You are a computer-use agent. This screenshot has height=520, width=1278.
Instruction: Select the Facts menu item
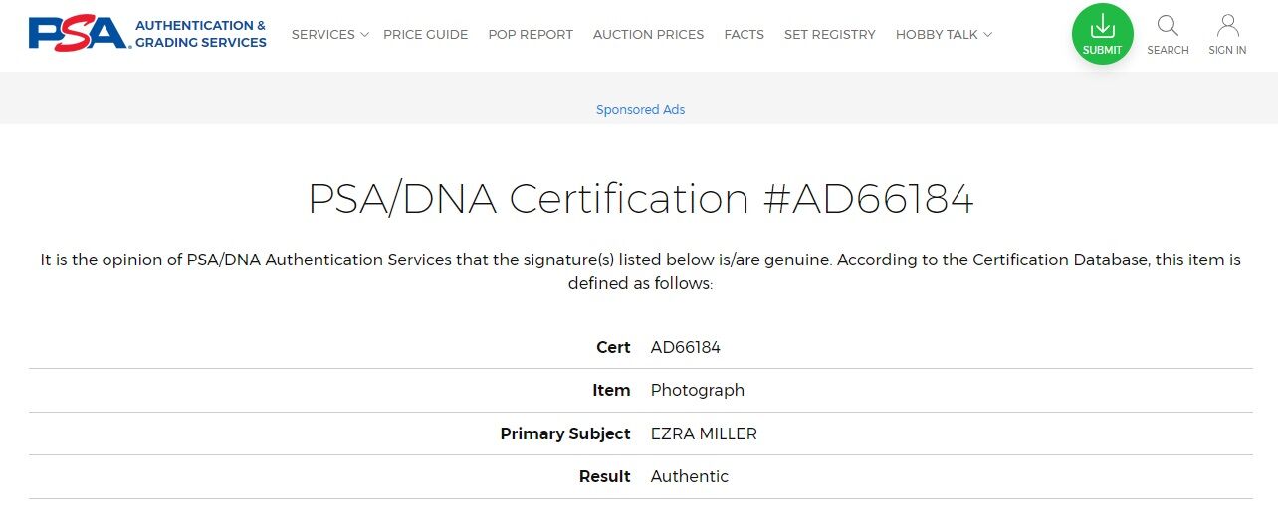[744, 34]
